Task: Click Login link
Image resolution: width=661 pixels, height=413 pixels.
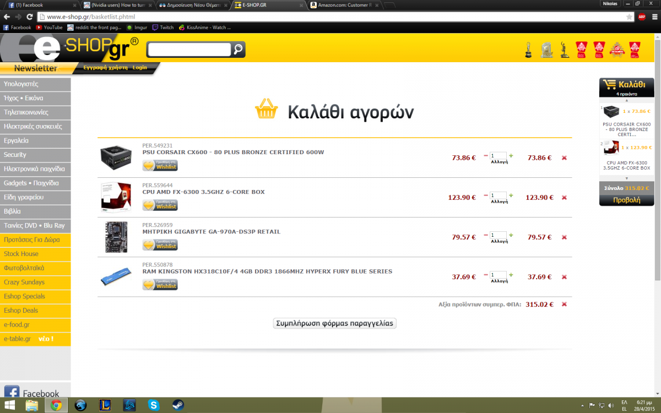Action: tap(140, 67)
